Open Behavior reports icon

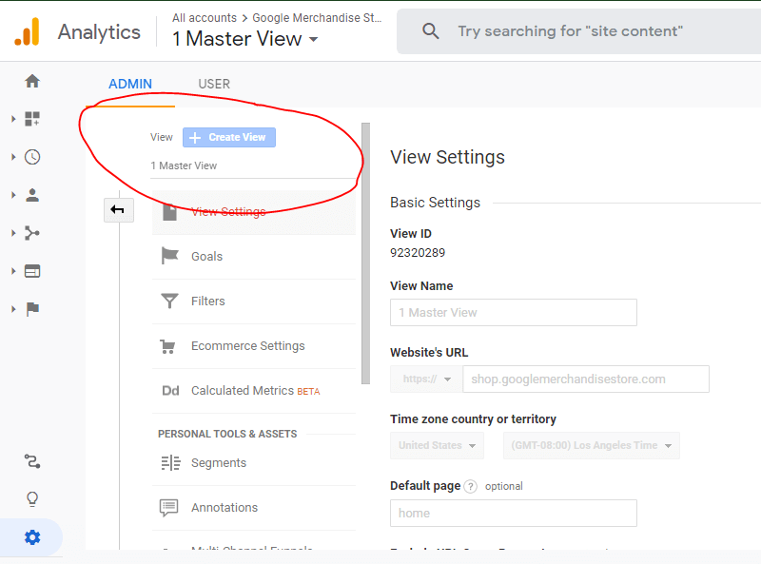pyautogui.click(x=32, y=271)
